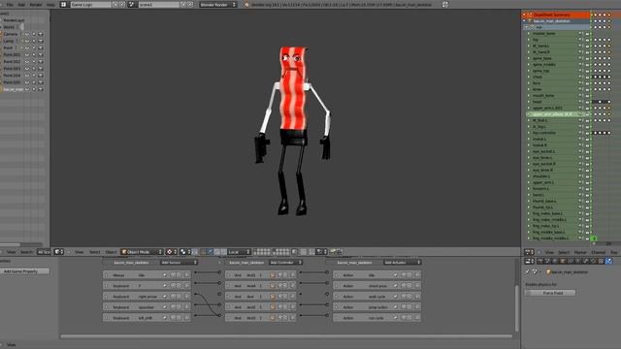Expand the Keyboard right arrow sensor
The image size is (621, 349).
click(107, 296)
